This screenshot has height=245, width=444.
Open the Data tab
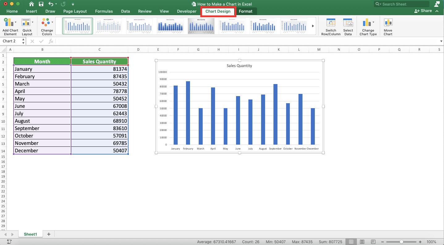click(x=125, y=11)
